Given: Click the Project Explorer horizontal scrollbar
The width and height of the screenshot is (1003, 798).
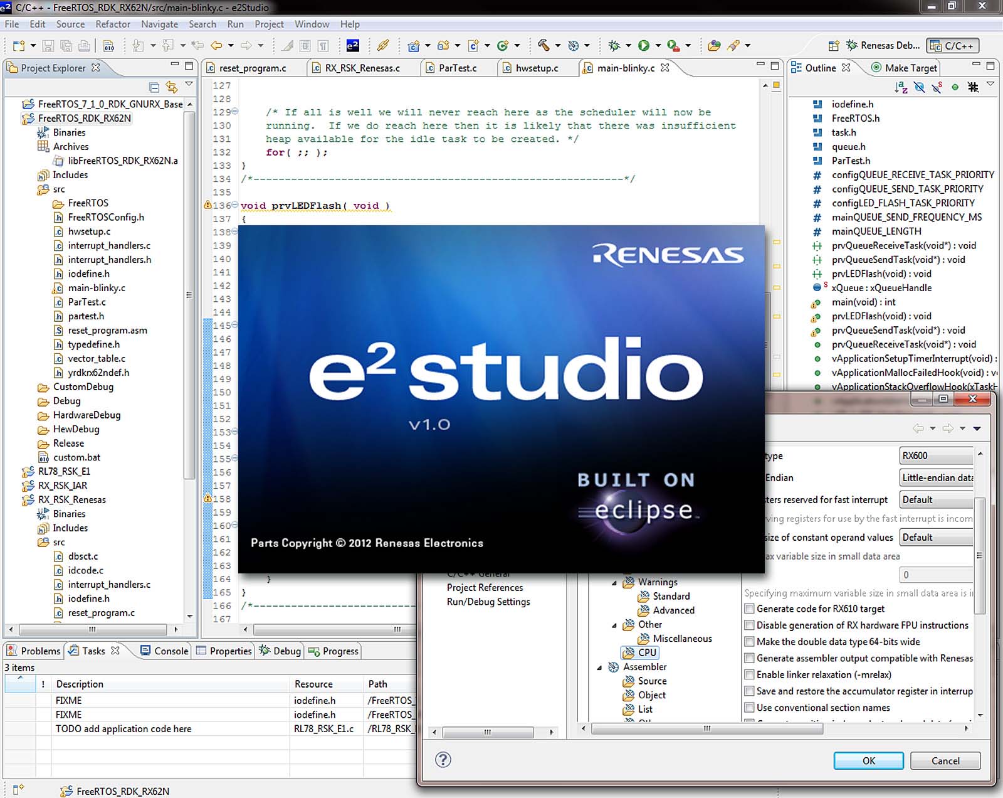Looking at the screenshot, I should coord(92,629).
